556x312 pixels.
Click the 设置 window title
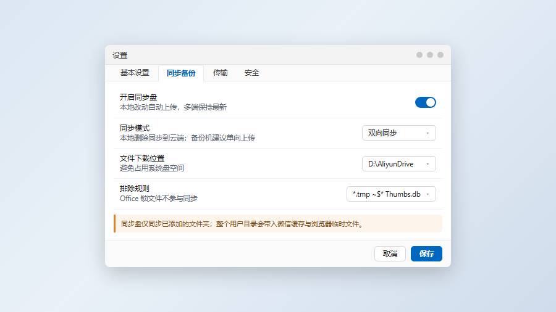120,55
